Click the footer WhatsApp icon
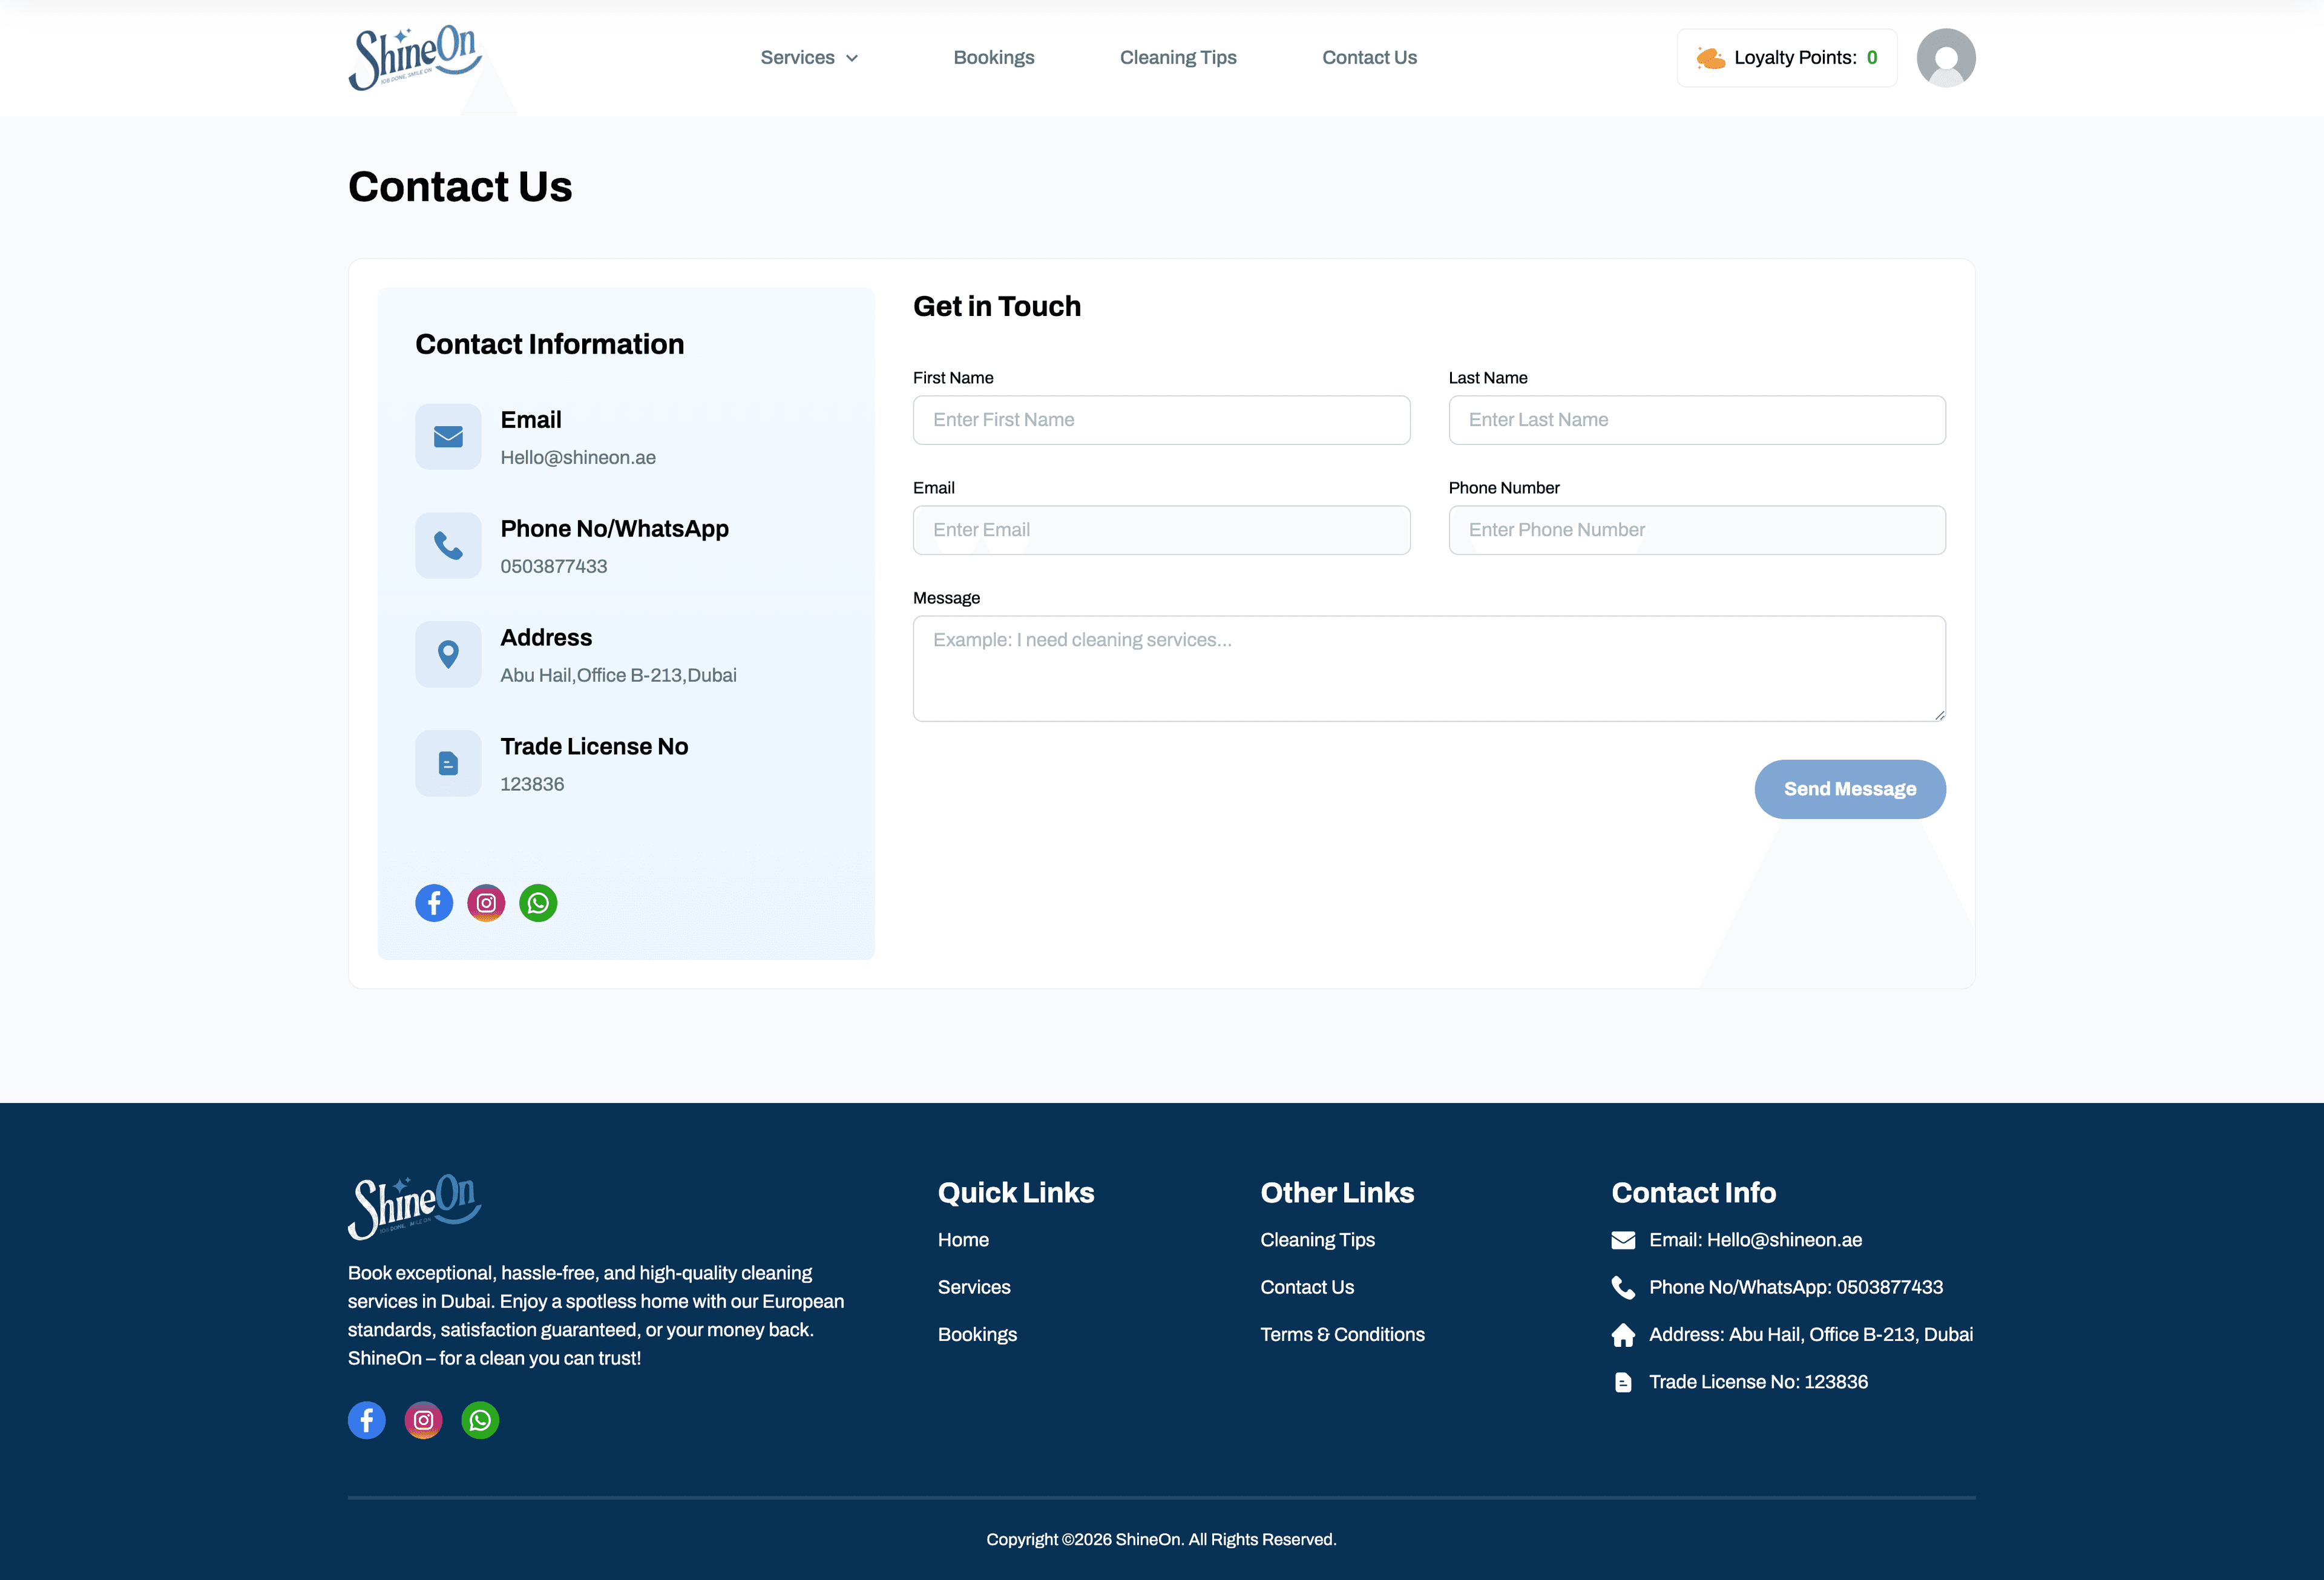The height and width of the screenshot is (1580, 2324). coord(480,1420)
